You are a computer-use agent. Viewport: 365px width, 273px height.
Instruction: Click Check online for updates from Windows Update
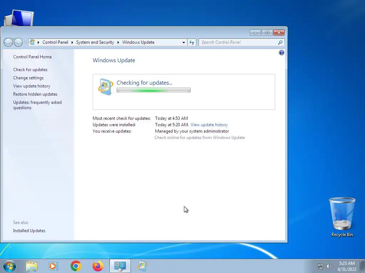tap(200, 138)
